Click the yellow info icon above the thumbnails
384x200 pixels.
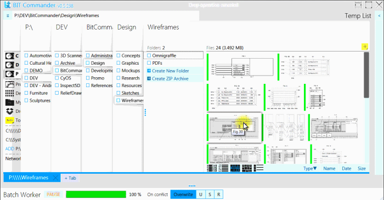[x=365, y=47]
